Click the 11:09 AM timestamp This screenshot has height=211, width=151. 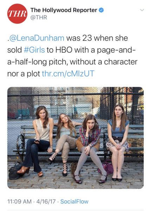[19, 202]
